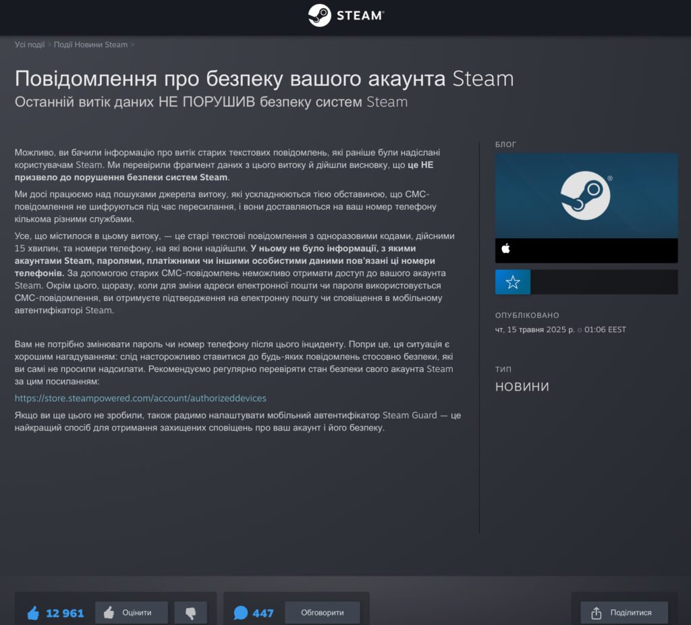Open the authorizeddevices store link

pyautogui.click(x=140, y=398)
